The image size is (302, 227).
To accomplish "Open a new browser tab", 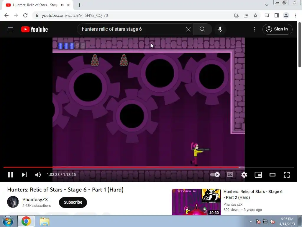I will tap(80, 5).
